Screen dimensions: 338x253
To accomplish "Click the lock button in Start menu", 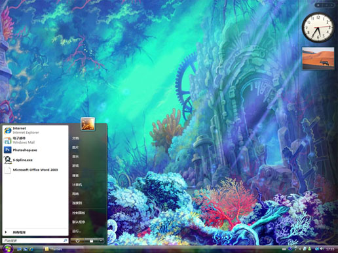I will (x=91, y=241).
